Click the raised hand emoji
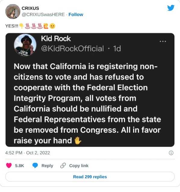180x192 pixels. click(78, 141)
